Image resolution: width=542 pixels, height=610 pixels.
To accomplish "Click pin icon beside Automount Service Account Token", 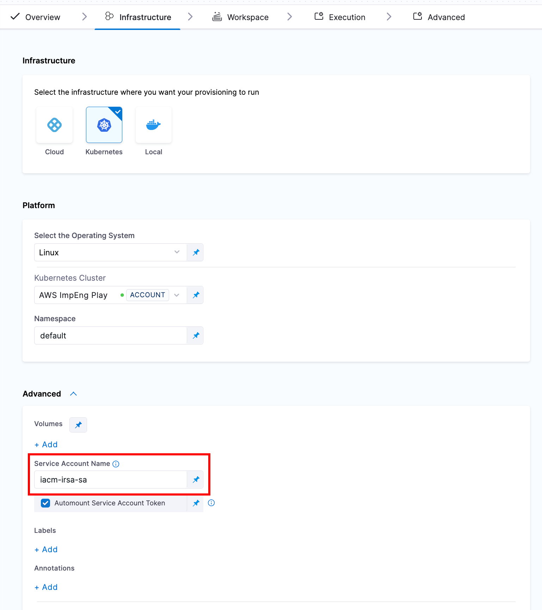I will (196, 503).
